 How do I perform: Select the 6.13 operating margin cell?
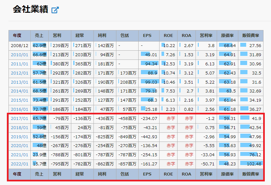pos(206,64)
